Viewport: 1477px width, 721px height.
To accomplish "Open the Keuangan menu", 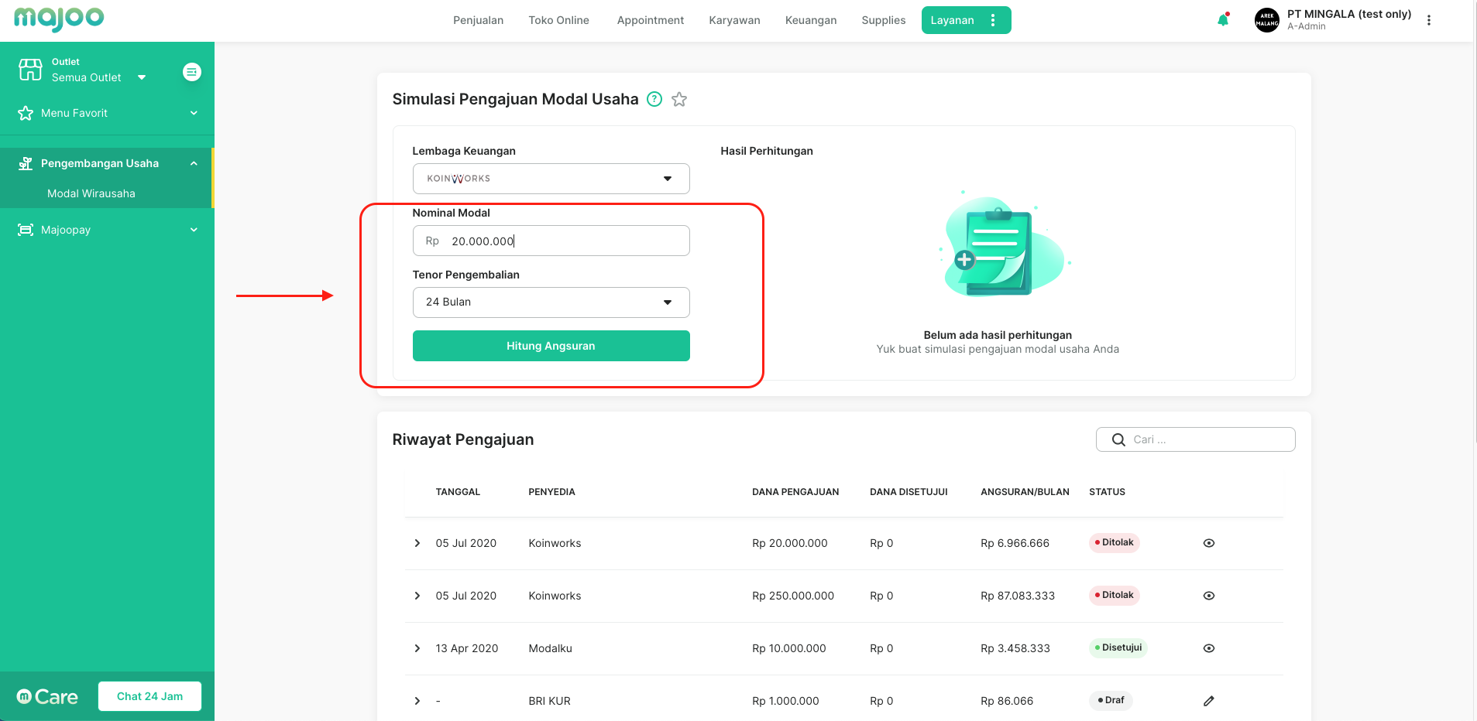I will [x=811, y=20].
